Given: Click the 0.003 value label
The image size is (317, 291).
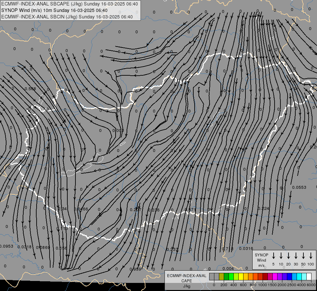Looking at the screenshot, I should [x=118, y=130].
